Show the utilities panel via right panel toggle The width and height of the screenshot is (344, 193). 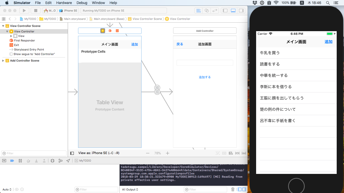point(241,10)
